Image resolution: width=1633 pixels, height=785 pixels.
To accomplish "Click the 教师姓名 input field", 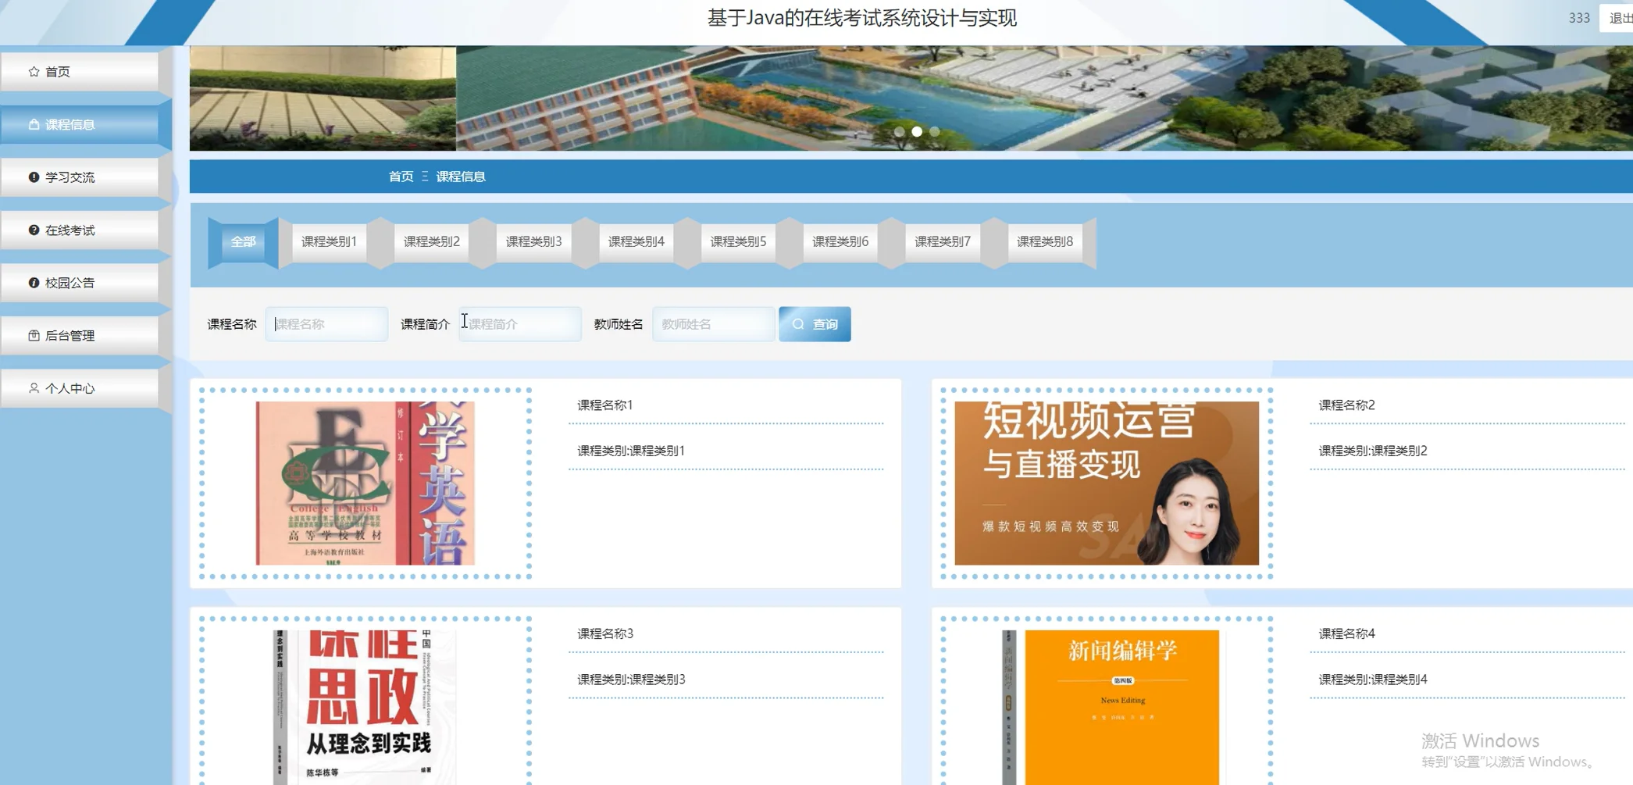I will (712, 323).
